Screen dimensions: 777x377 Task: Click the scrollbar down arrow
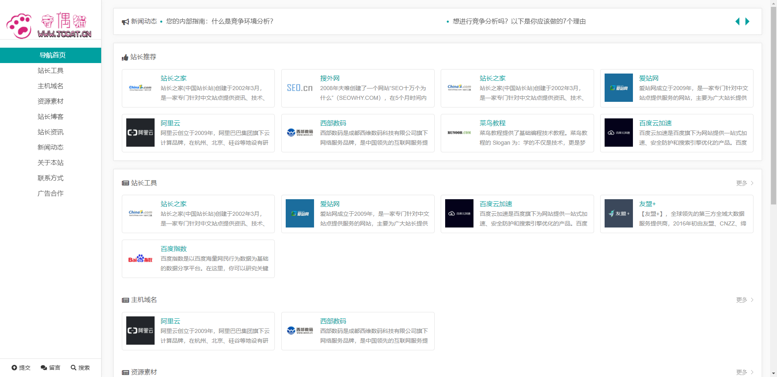tap(773, 374)
